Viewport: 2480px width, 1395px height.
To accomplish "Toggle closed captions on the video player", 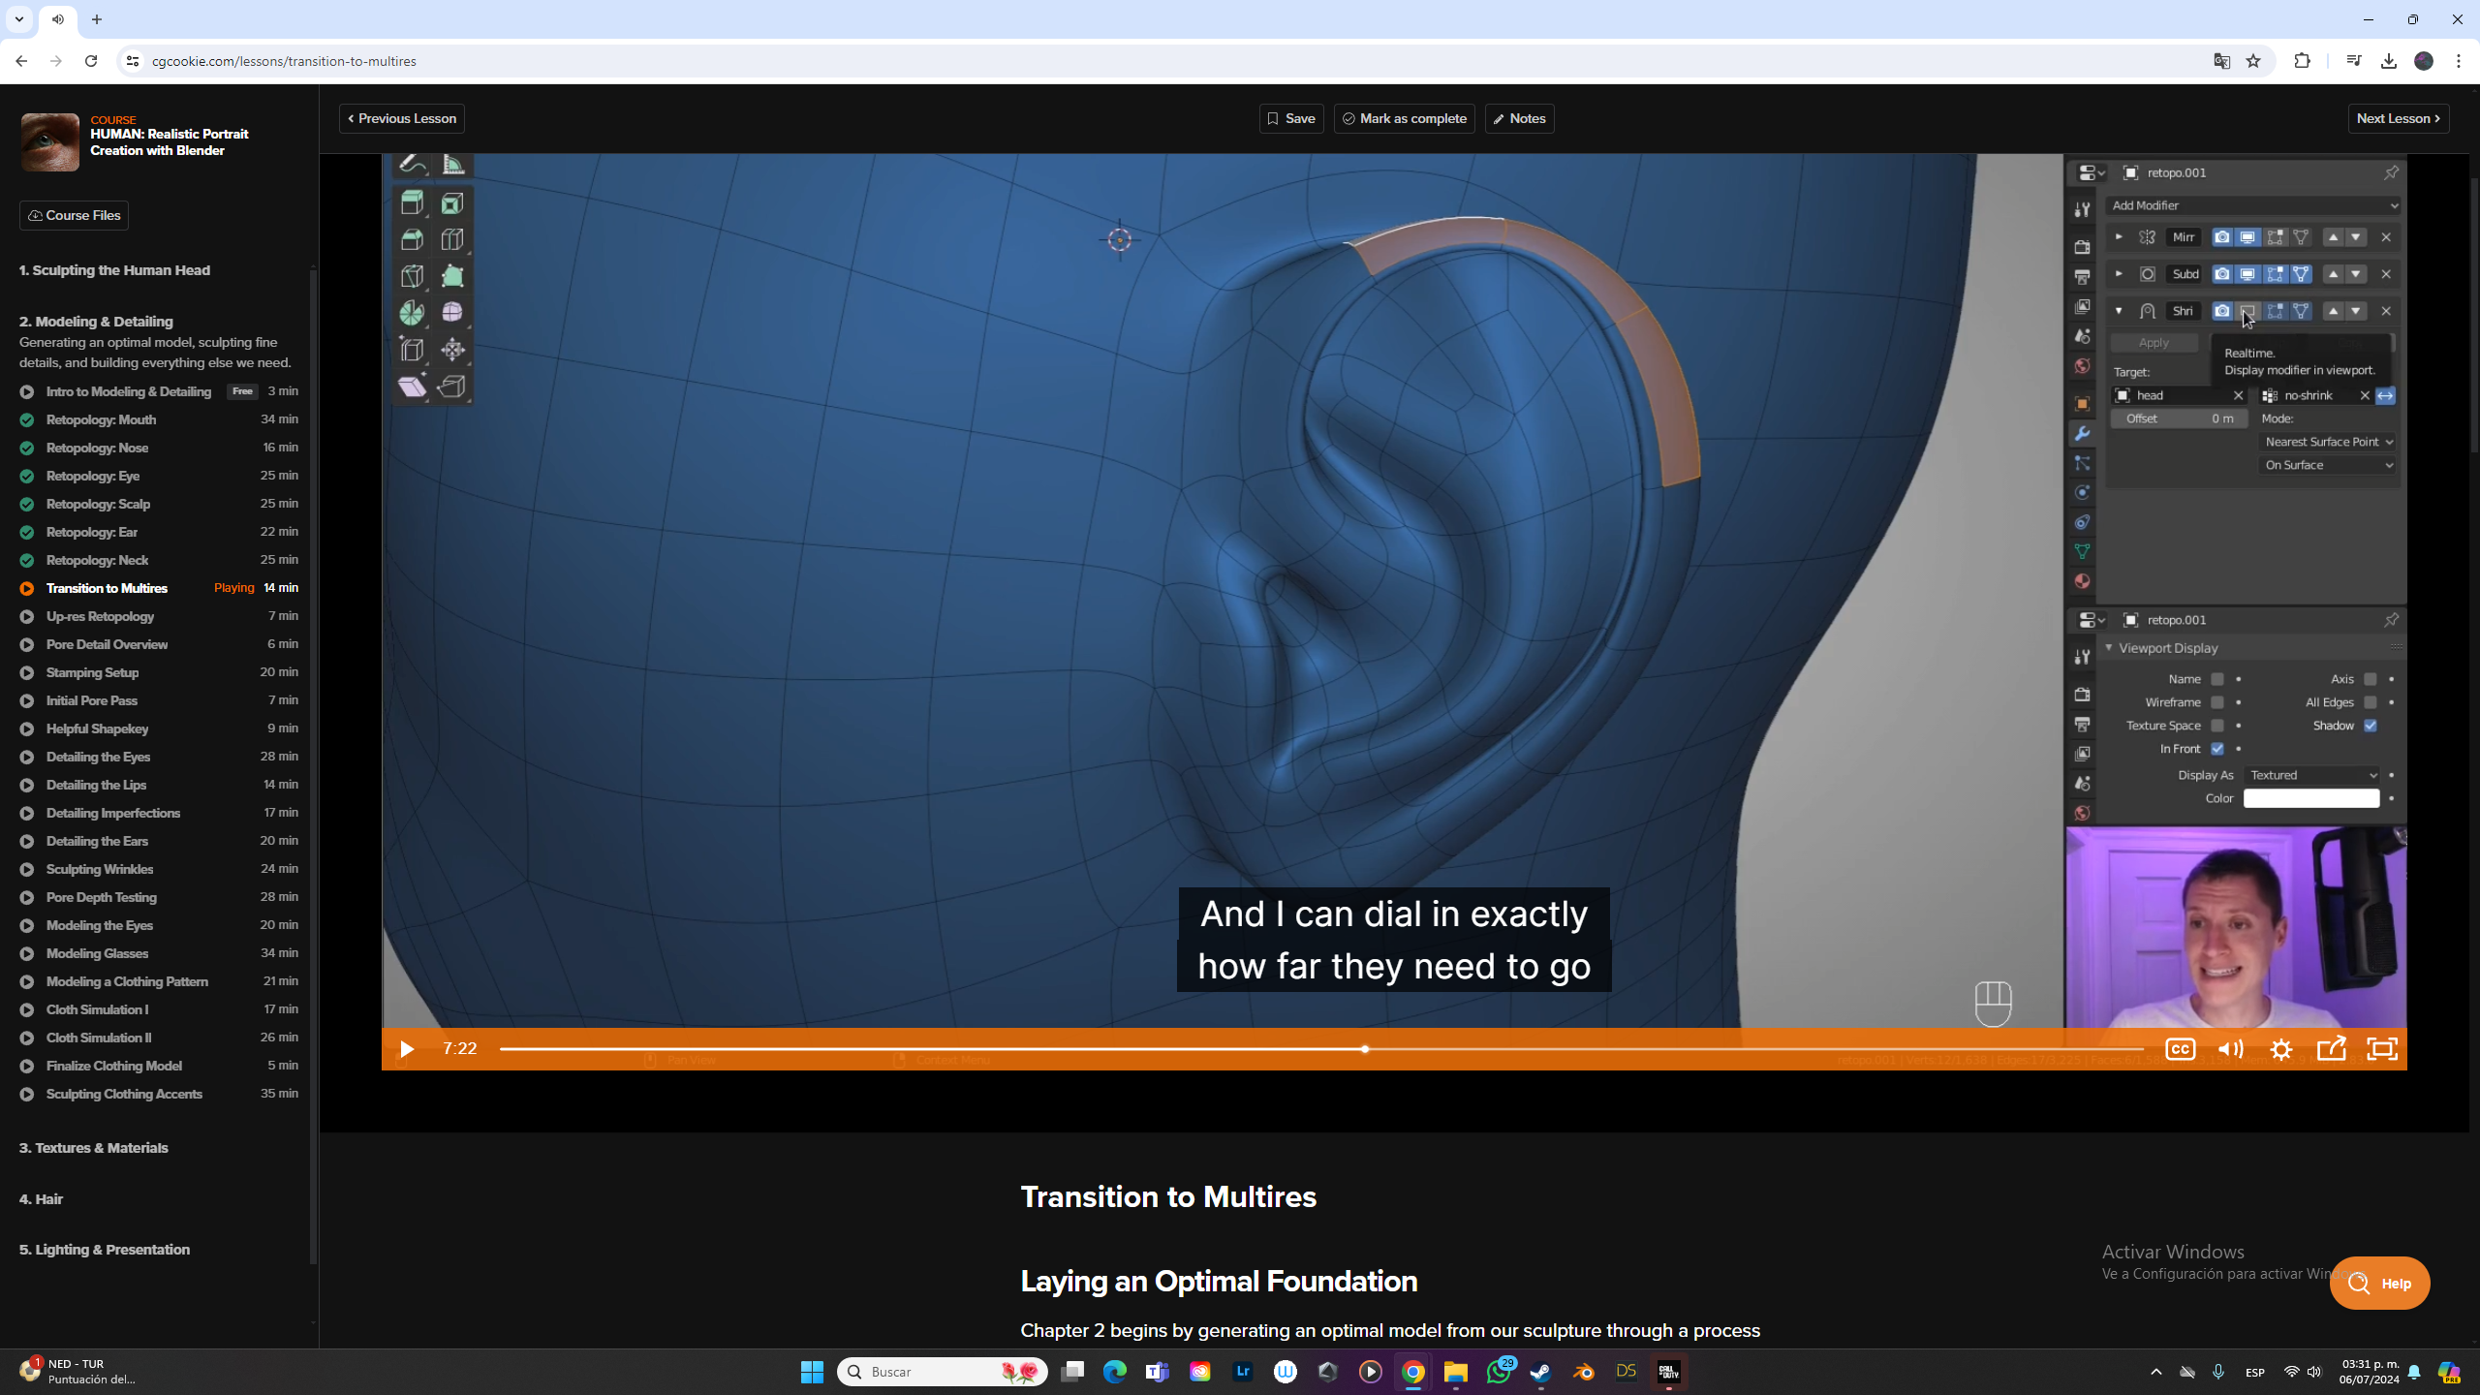I will point(2180,1049).
